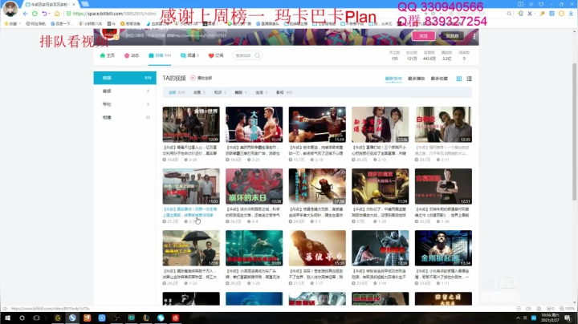Click the profile avatar on banner
The width and height of the screenshot is (578, 324).
[109, 33]
